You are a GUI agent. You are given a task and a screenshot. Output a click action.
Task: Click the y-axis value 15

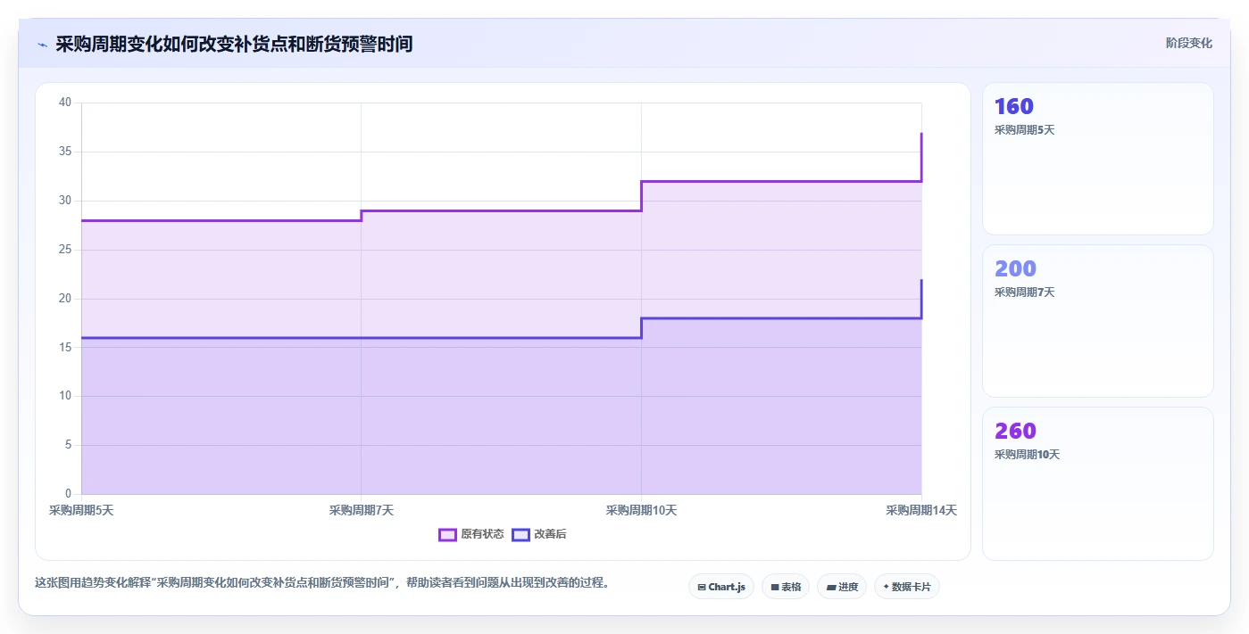[65, 347]
